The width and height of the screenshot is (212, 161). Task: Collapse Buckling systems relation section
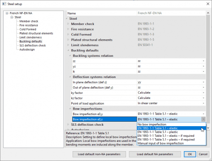70,56
